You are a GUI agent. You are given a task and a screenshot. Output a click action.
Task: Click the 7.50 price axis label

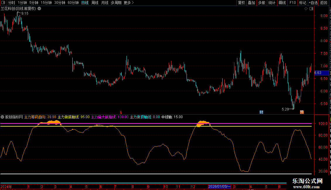tap(324, 53)
